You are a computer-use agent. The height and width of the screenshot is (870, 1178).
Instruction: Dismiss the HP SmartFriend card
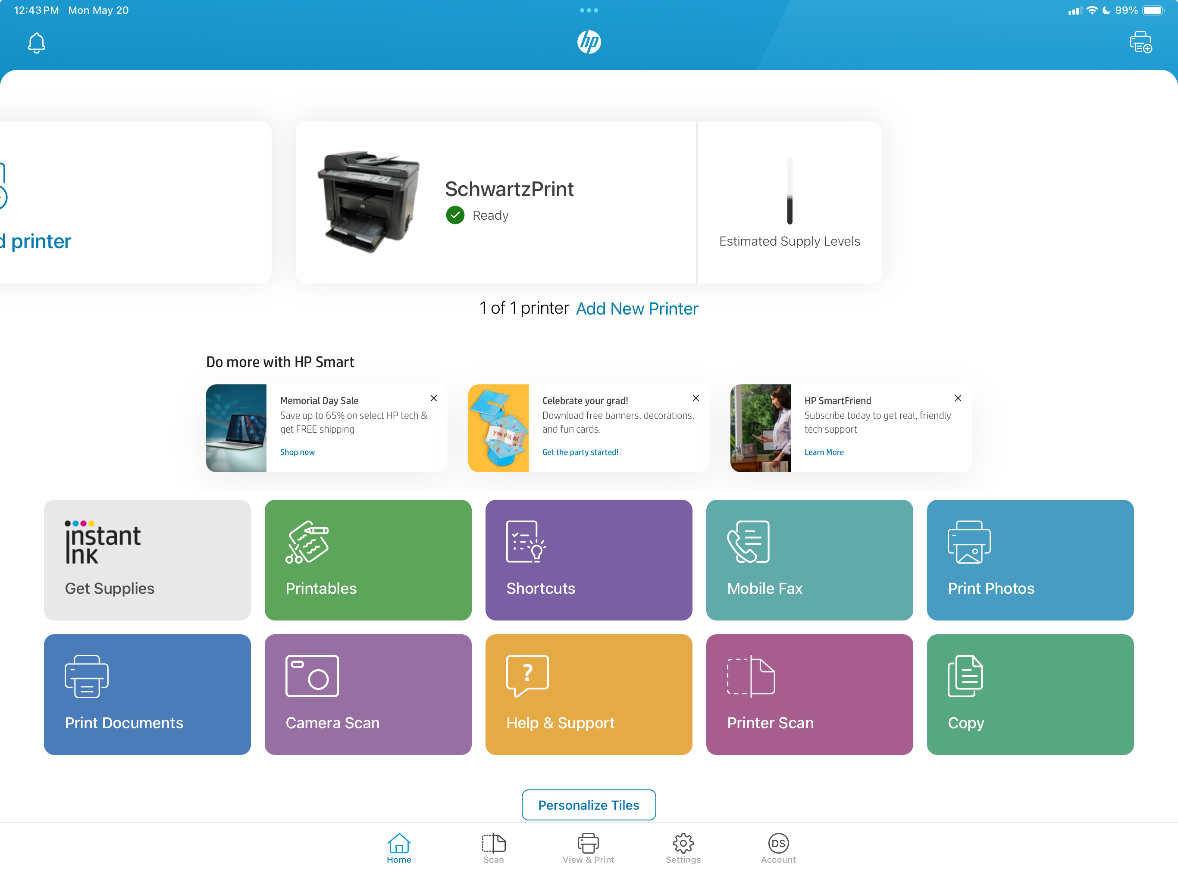(x=958, y=398)
